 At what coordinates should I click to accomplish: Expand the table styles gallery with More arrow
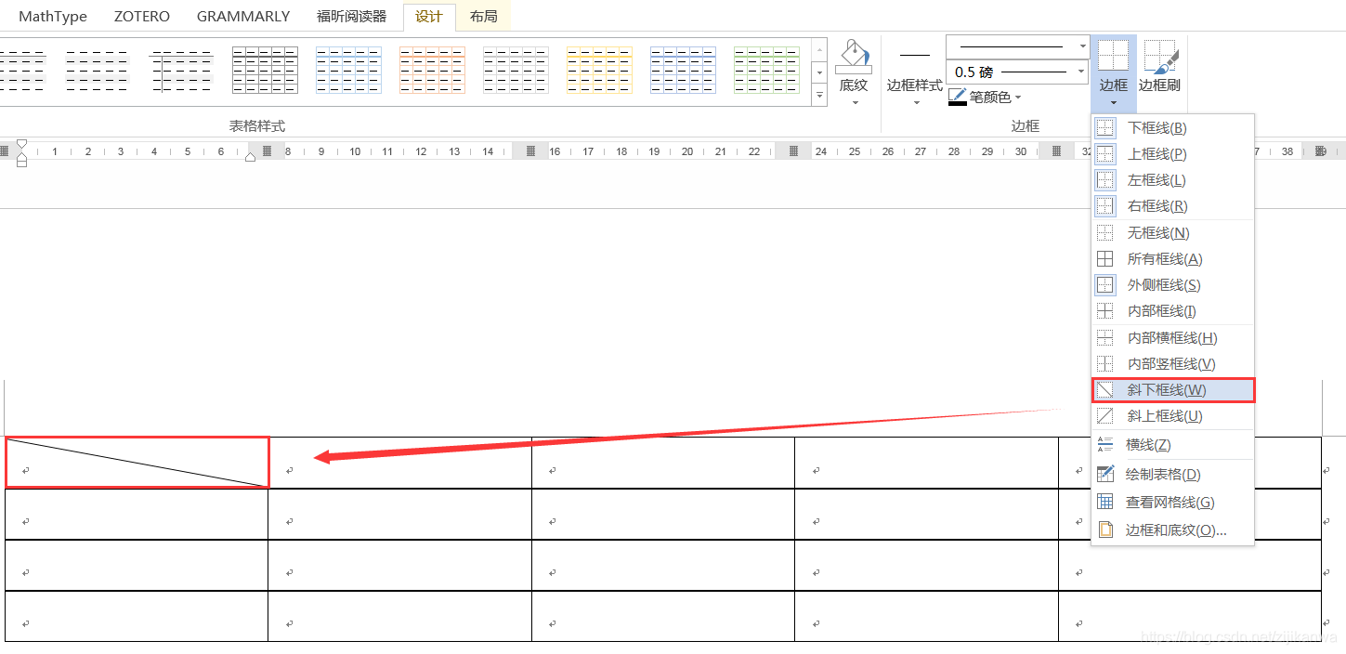click(x=820, y=95)
